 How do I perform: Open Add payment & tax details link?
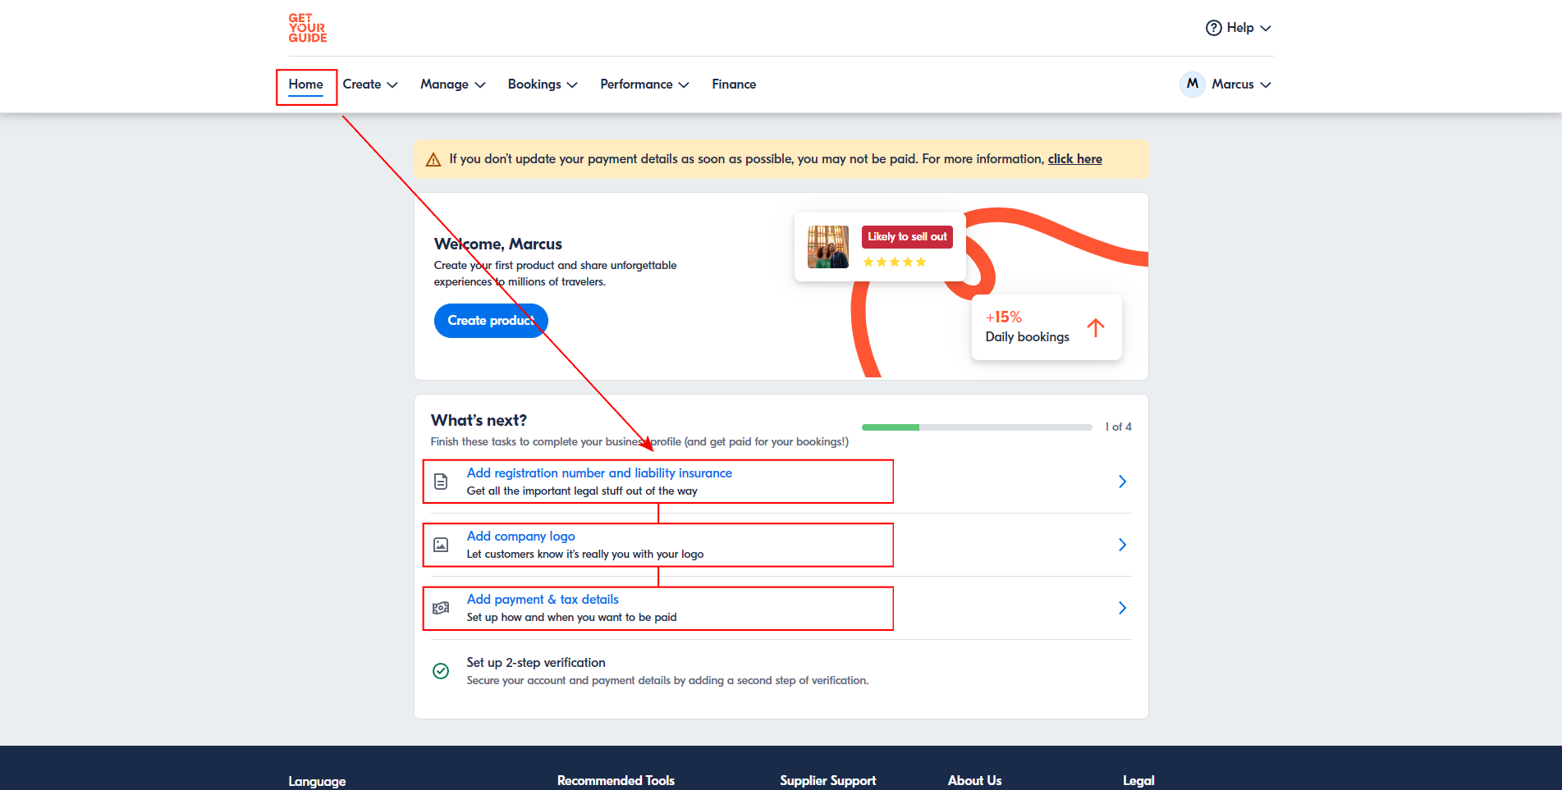coord(543,600)
